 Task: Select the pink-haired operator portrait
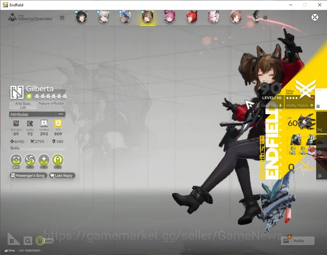pos(169,17)
